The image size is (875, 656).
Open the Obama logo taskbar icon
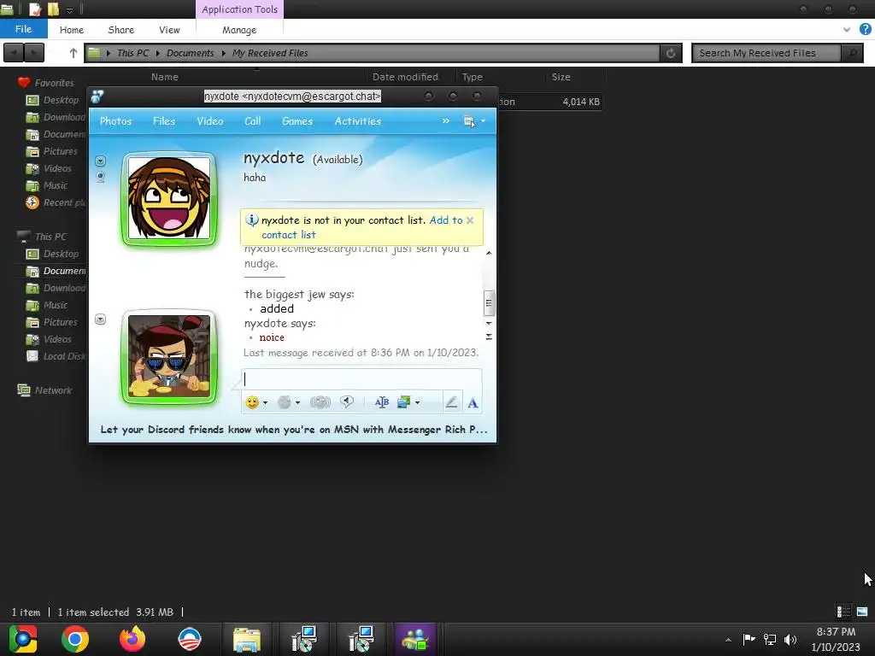189,639
